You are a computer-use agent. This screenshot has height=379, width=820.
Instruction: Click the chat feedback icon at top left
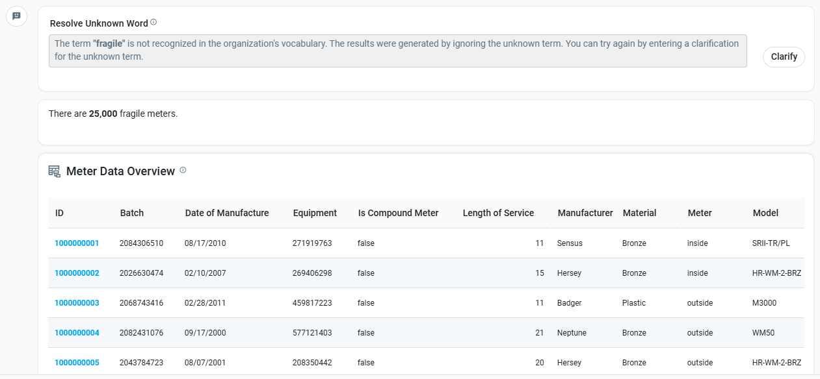16,16
